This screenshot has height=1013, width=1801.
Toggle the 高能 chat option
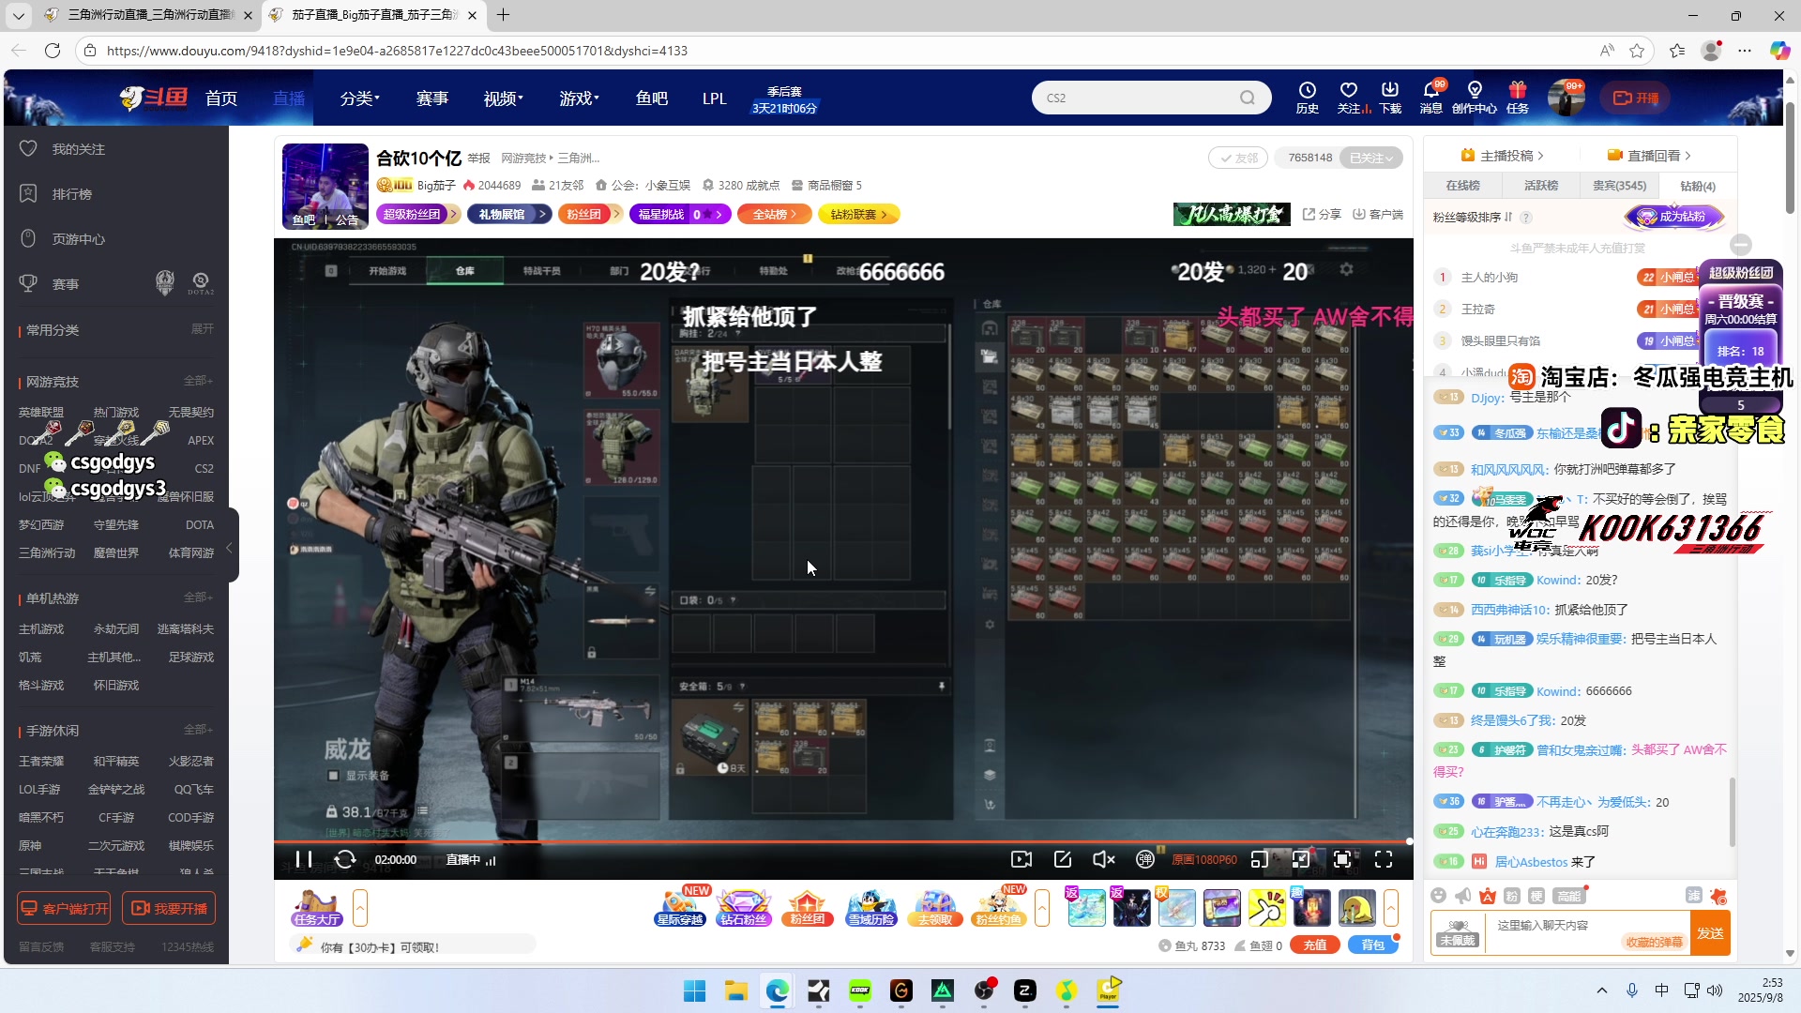1569,896
